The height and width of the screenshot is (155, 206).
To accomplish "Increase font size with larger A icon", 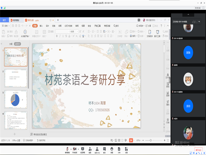I will [80, 31].
